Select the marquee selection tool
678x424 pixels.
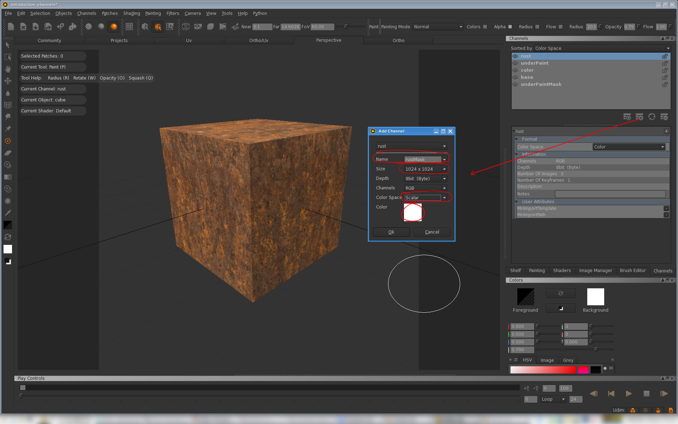point(8,57)
